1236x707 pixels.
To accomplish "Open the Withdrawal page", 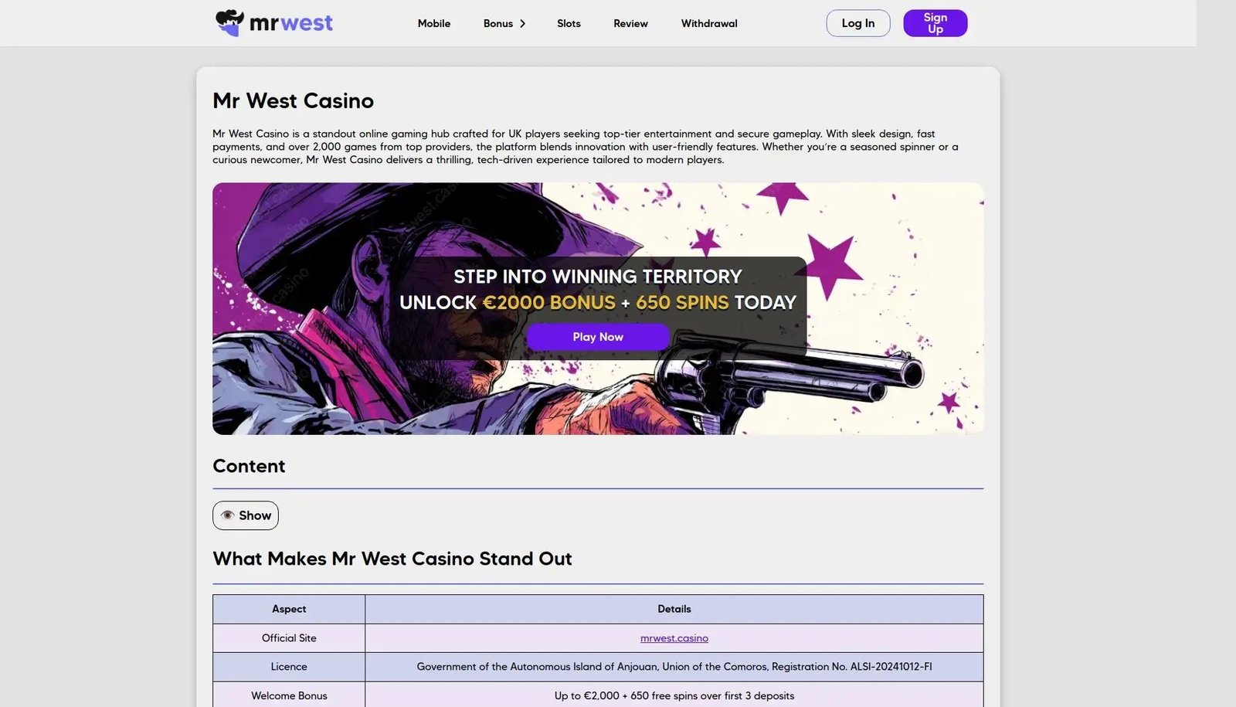I will click(x=709, y=23).
